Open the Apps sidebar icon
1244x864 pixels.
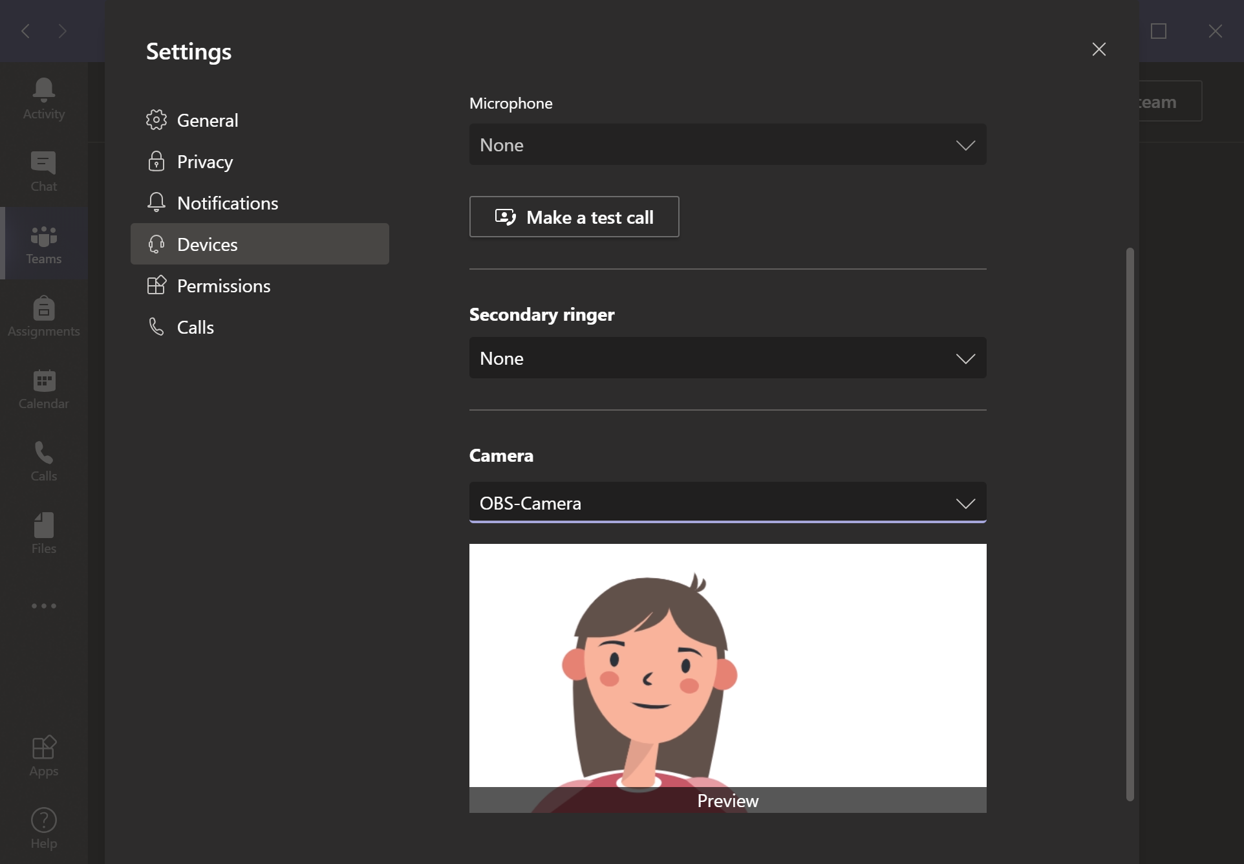click(x=43, y=755)
